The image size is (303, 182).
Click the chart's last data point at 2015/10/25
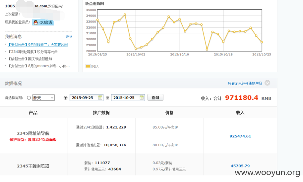(262, 42)
